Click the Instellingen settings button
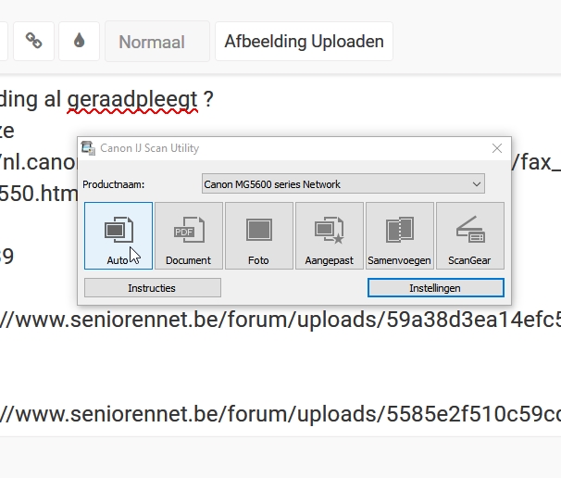Screen dimensions: 561x478 tap(435, 288)
